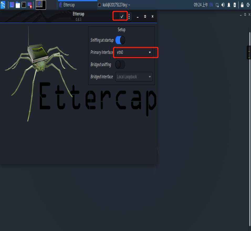The height and width of the screenshot is (231, 251).
Task: Minimize the background terminal window
Action: pos(241,15)
